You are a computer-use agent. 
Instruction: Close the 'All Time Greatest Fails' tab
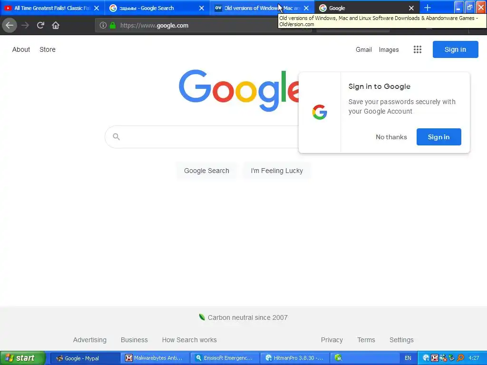coord(97,8)
